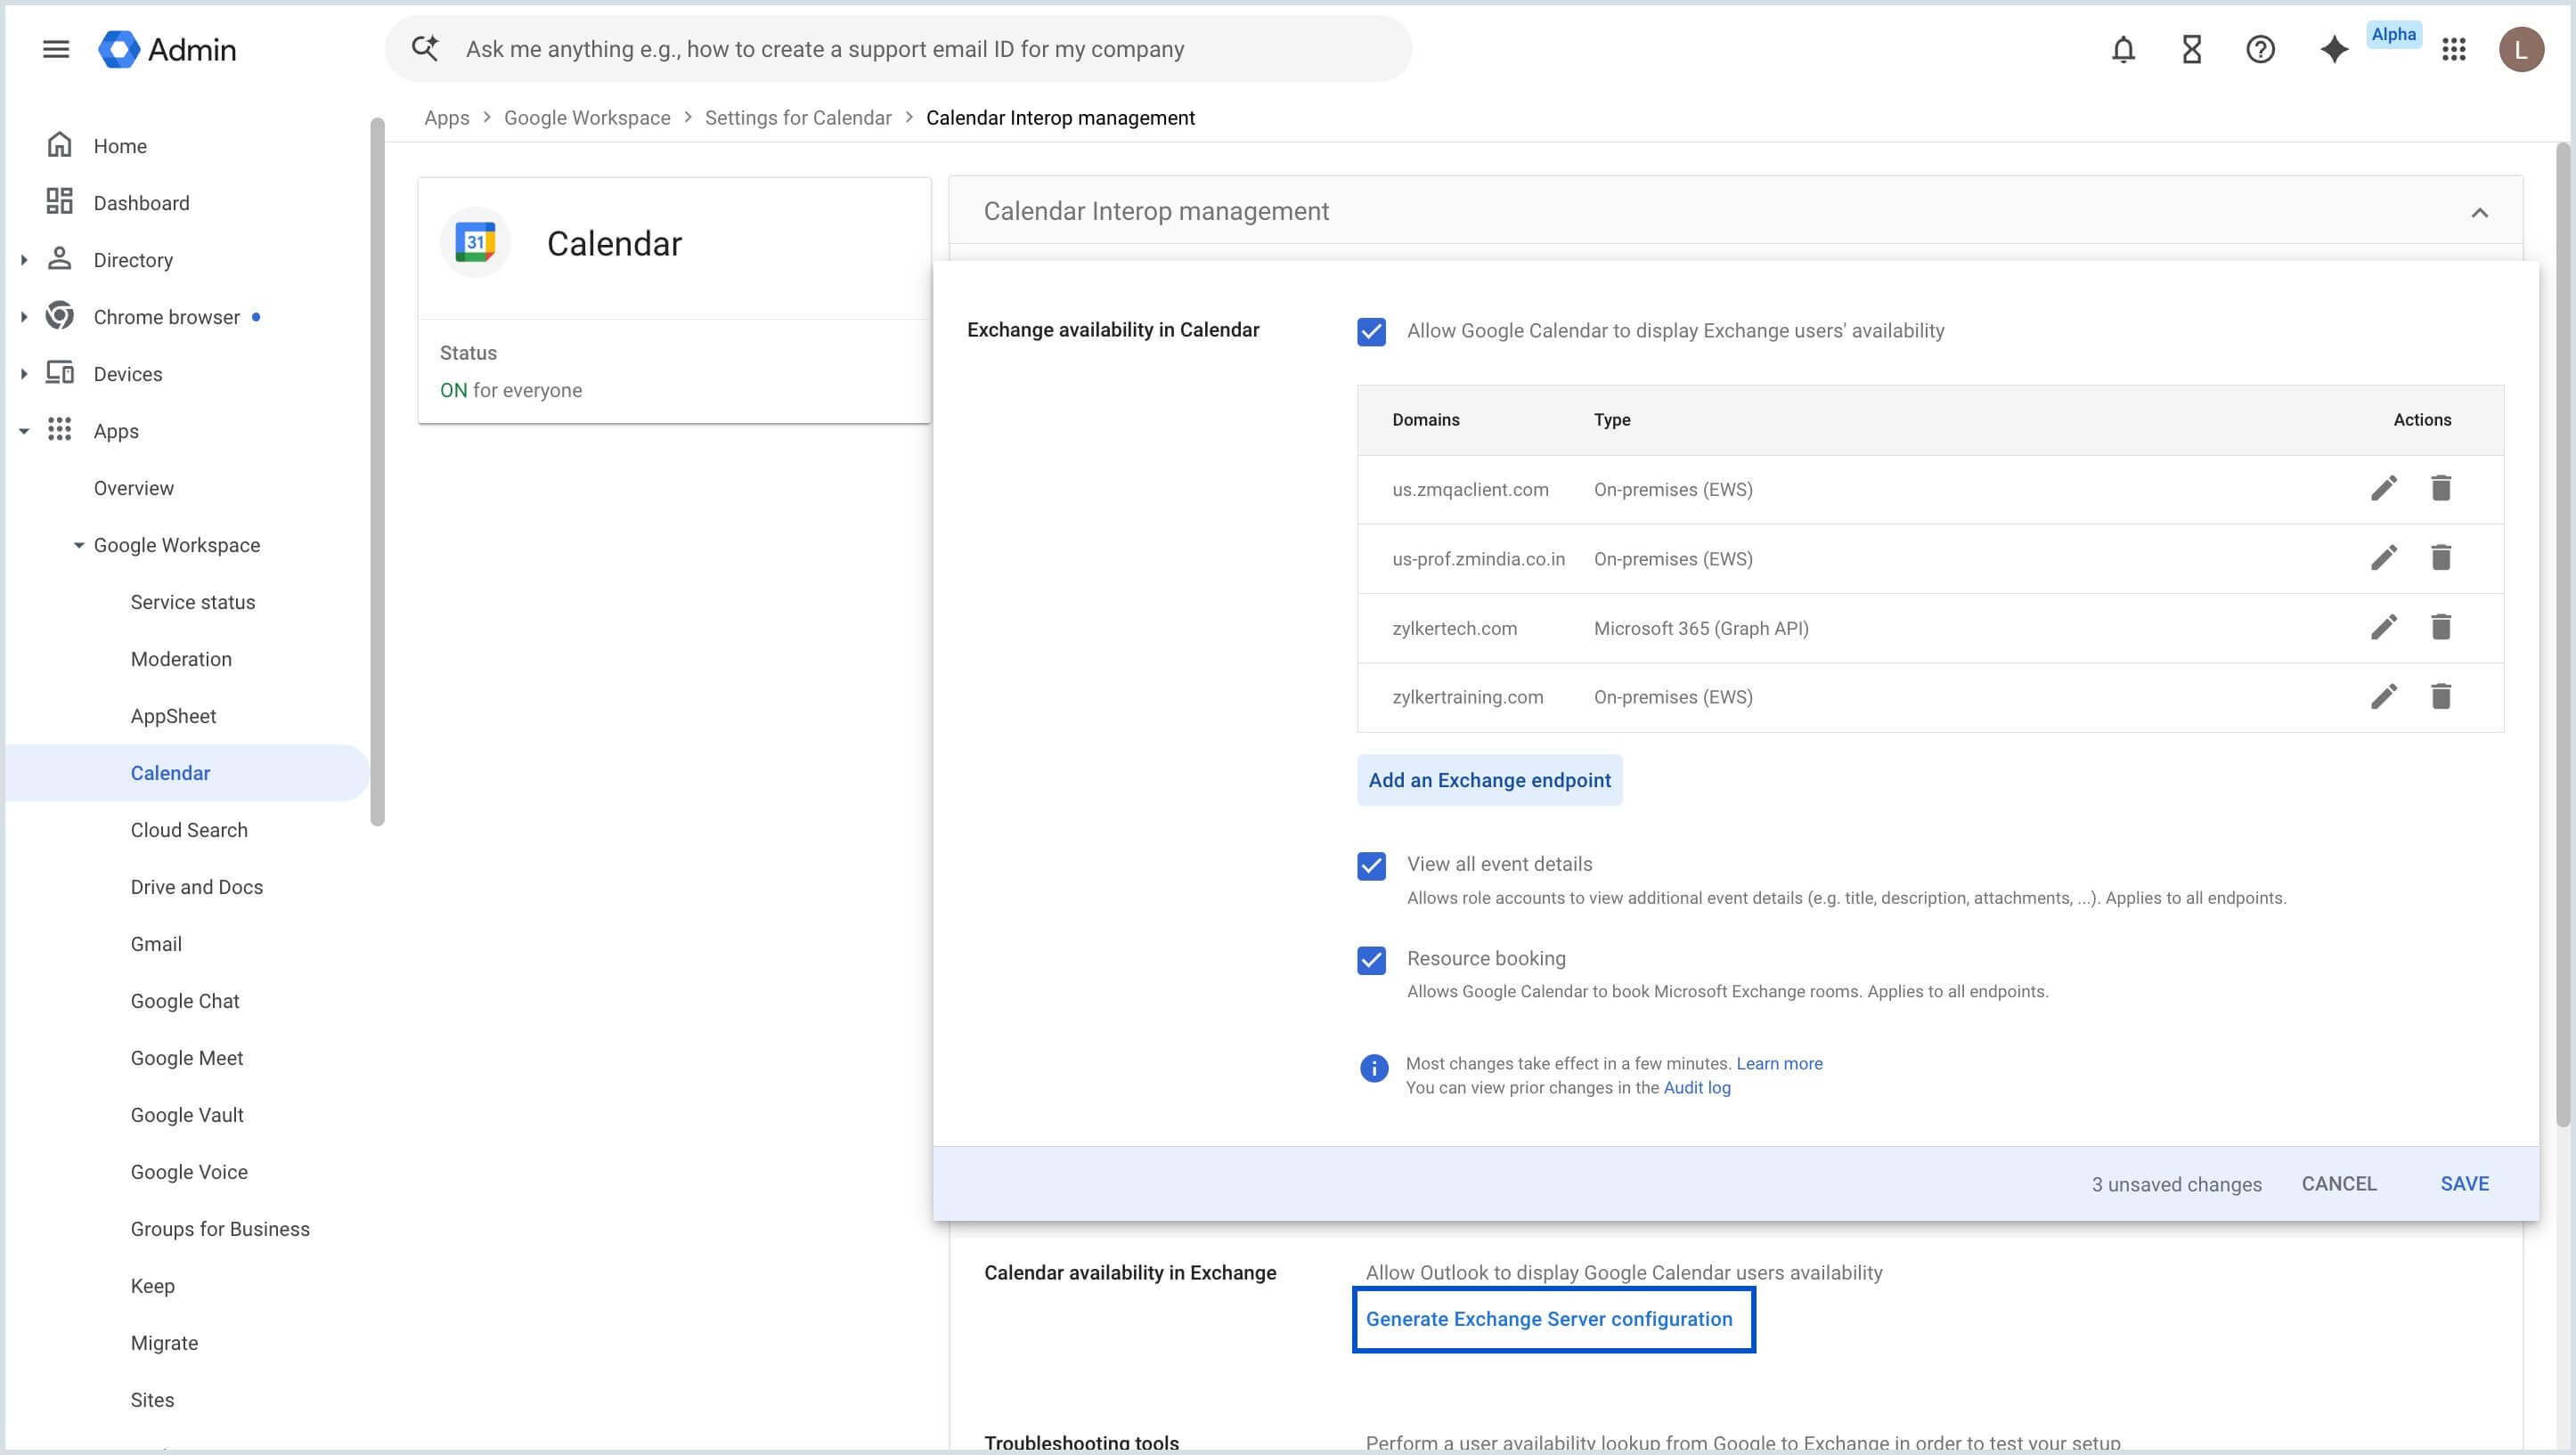2576x1455 pixels.
Task: Select Google Meet in sidebar
Action: (x=186, y=1058)
